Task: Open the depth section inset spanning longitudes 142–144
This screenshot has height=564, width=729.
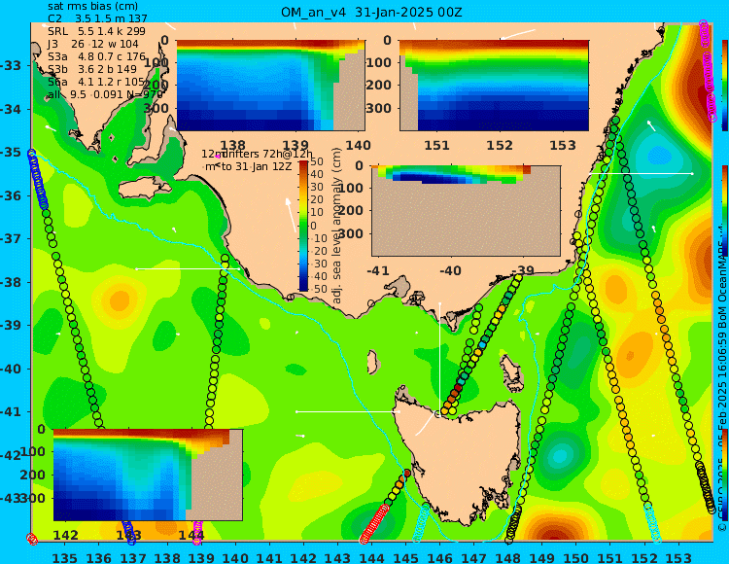Action: coord(148,475)
